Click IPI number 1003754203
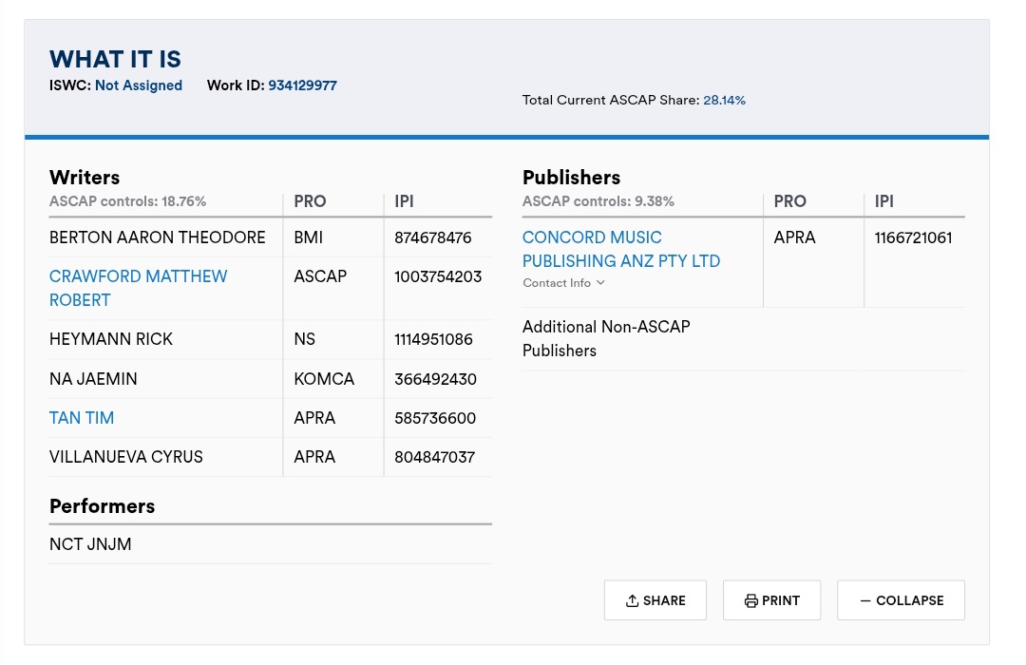 coord(438,276)
